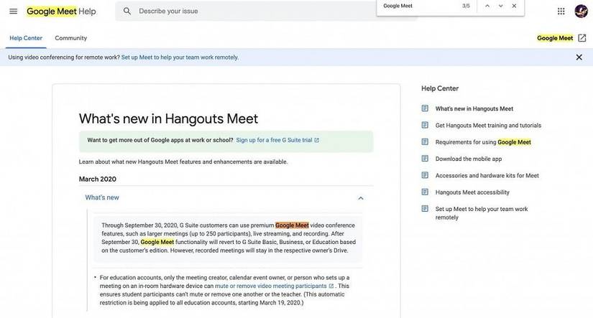Click the 3/5 match counter
The width and height of the screenshot is (593, 318).
pyautogui.click(x=466, y=6)
